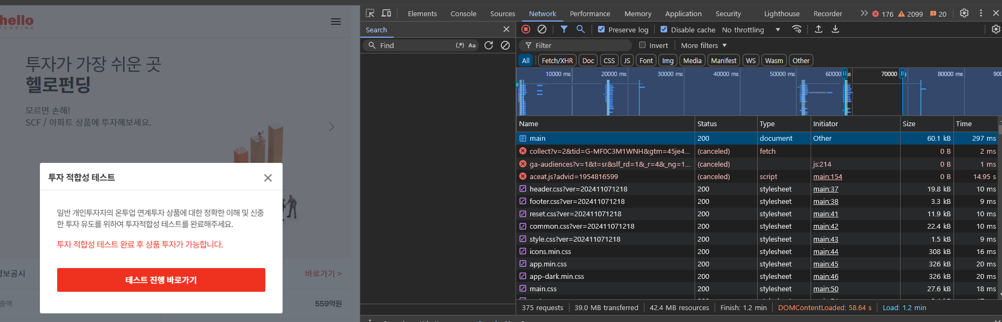Image resolution: width=1002 pixels, height=322 pixels.
Task: Clear the search results icon
Action: 505,45
